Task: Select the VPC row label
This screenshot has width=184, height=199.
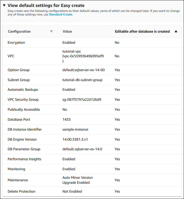Action: (11, 56)
